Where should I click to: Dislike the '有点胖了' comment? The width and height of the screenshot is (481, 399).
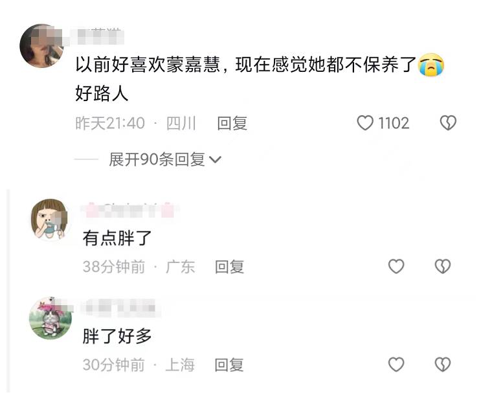pos(443,266)
